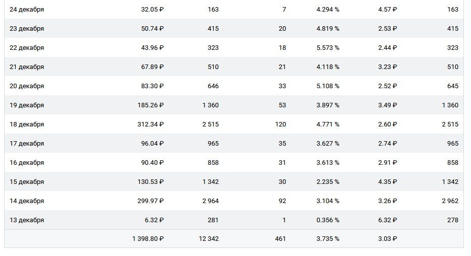This screenshot has width=471, height=256.
Task: Click the 17 декабря row date
Action: [x=27, y=144]
